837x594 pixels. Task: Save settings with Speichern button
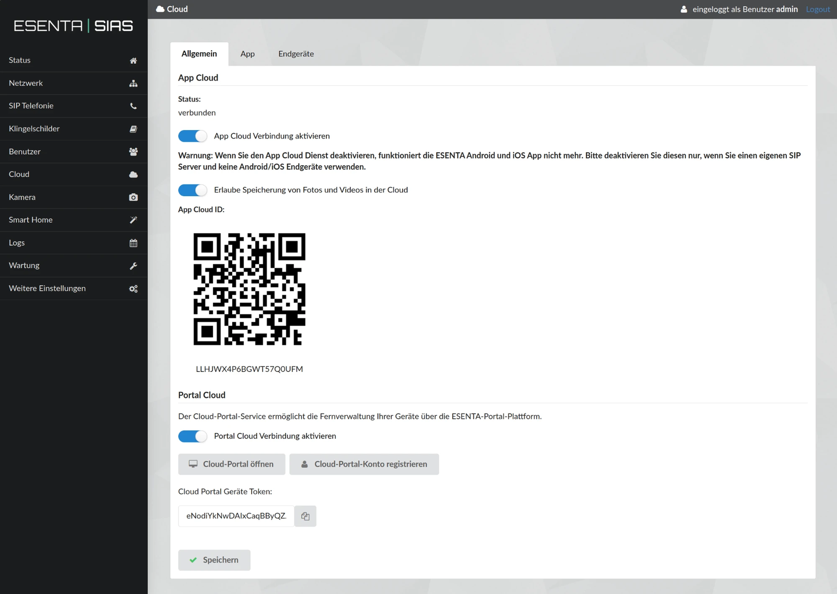pyautogui.click(x=214, y=560)
